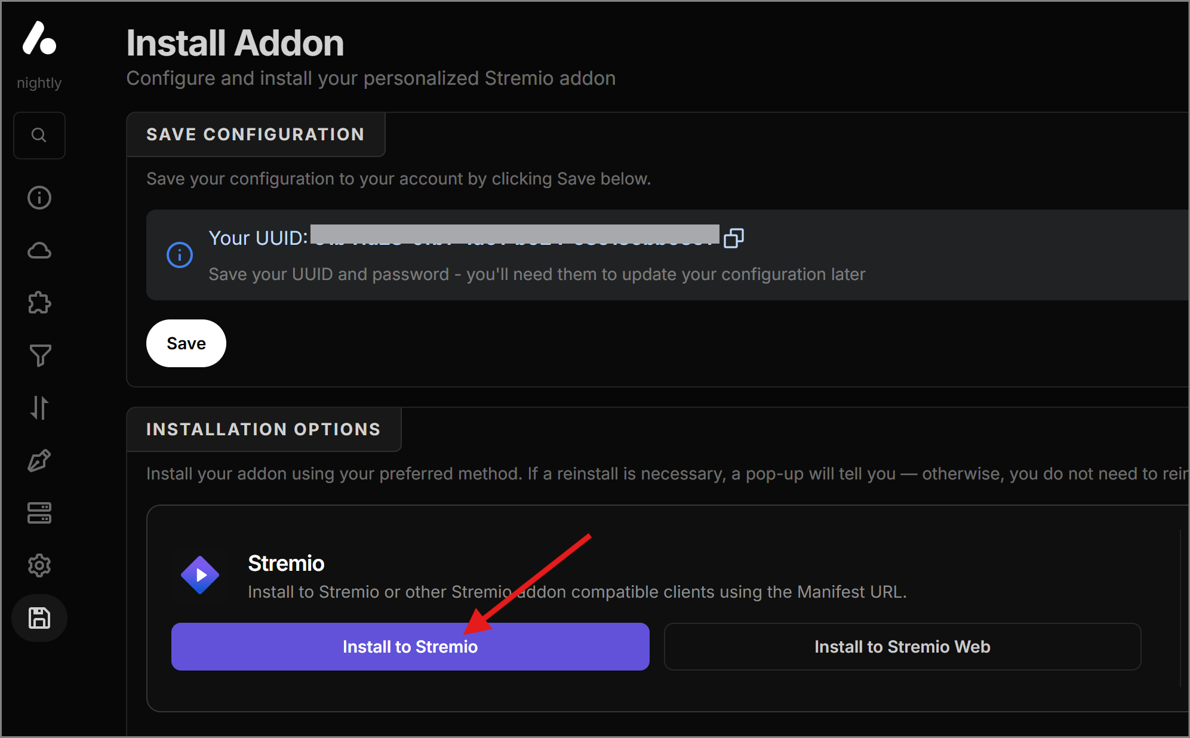
Task: Click the blue info icon beside UUID
Action: click(179, 255)
